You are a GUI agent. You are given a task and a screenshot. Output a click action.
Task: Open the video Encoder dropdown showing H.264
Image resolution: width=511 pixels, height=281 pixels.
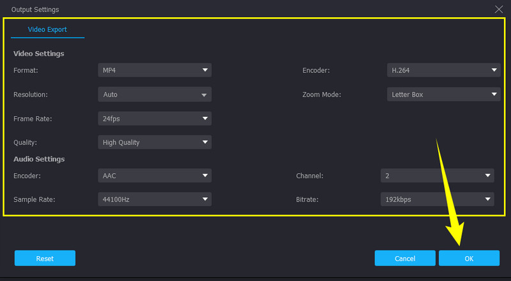443,70
